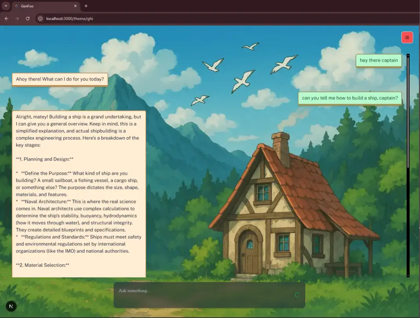Click the browser forward arrow

pyautogui.click(x=17, y=18)
